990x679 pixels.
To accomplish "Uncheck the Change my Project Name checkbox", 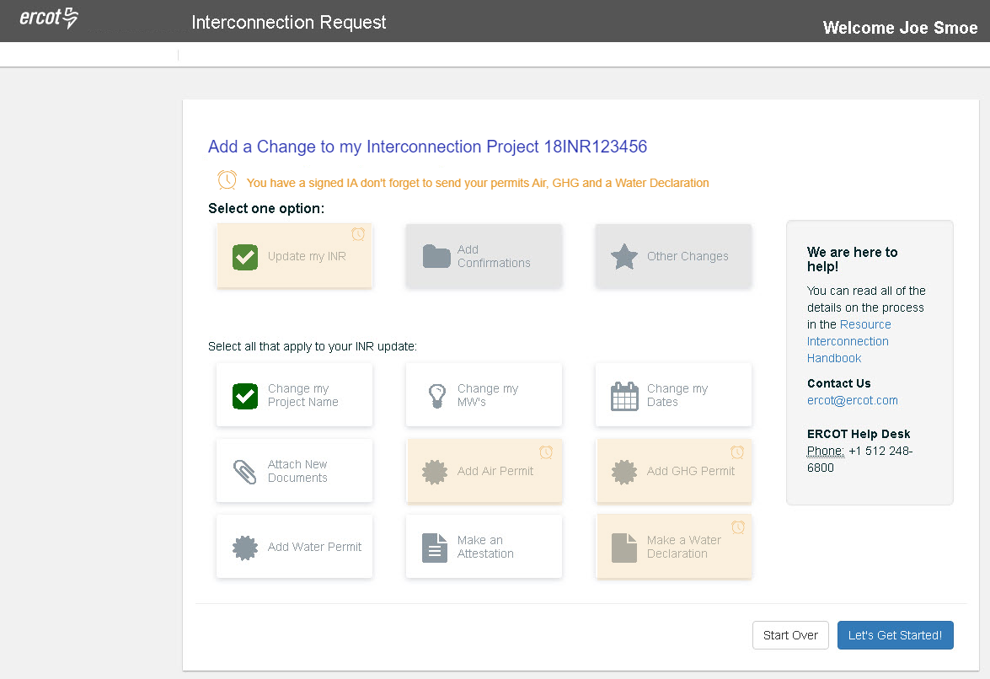I will [x=245, y=396].
